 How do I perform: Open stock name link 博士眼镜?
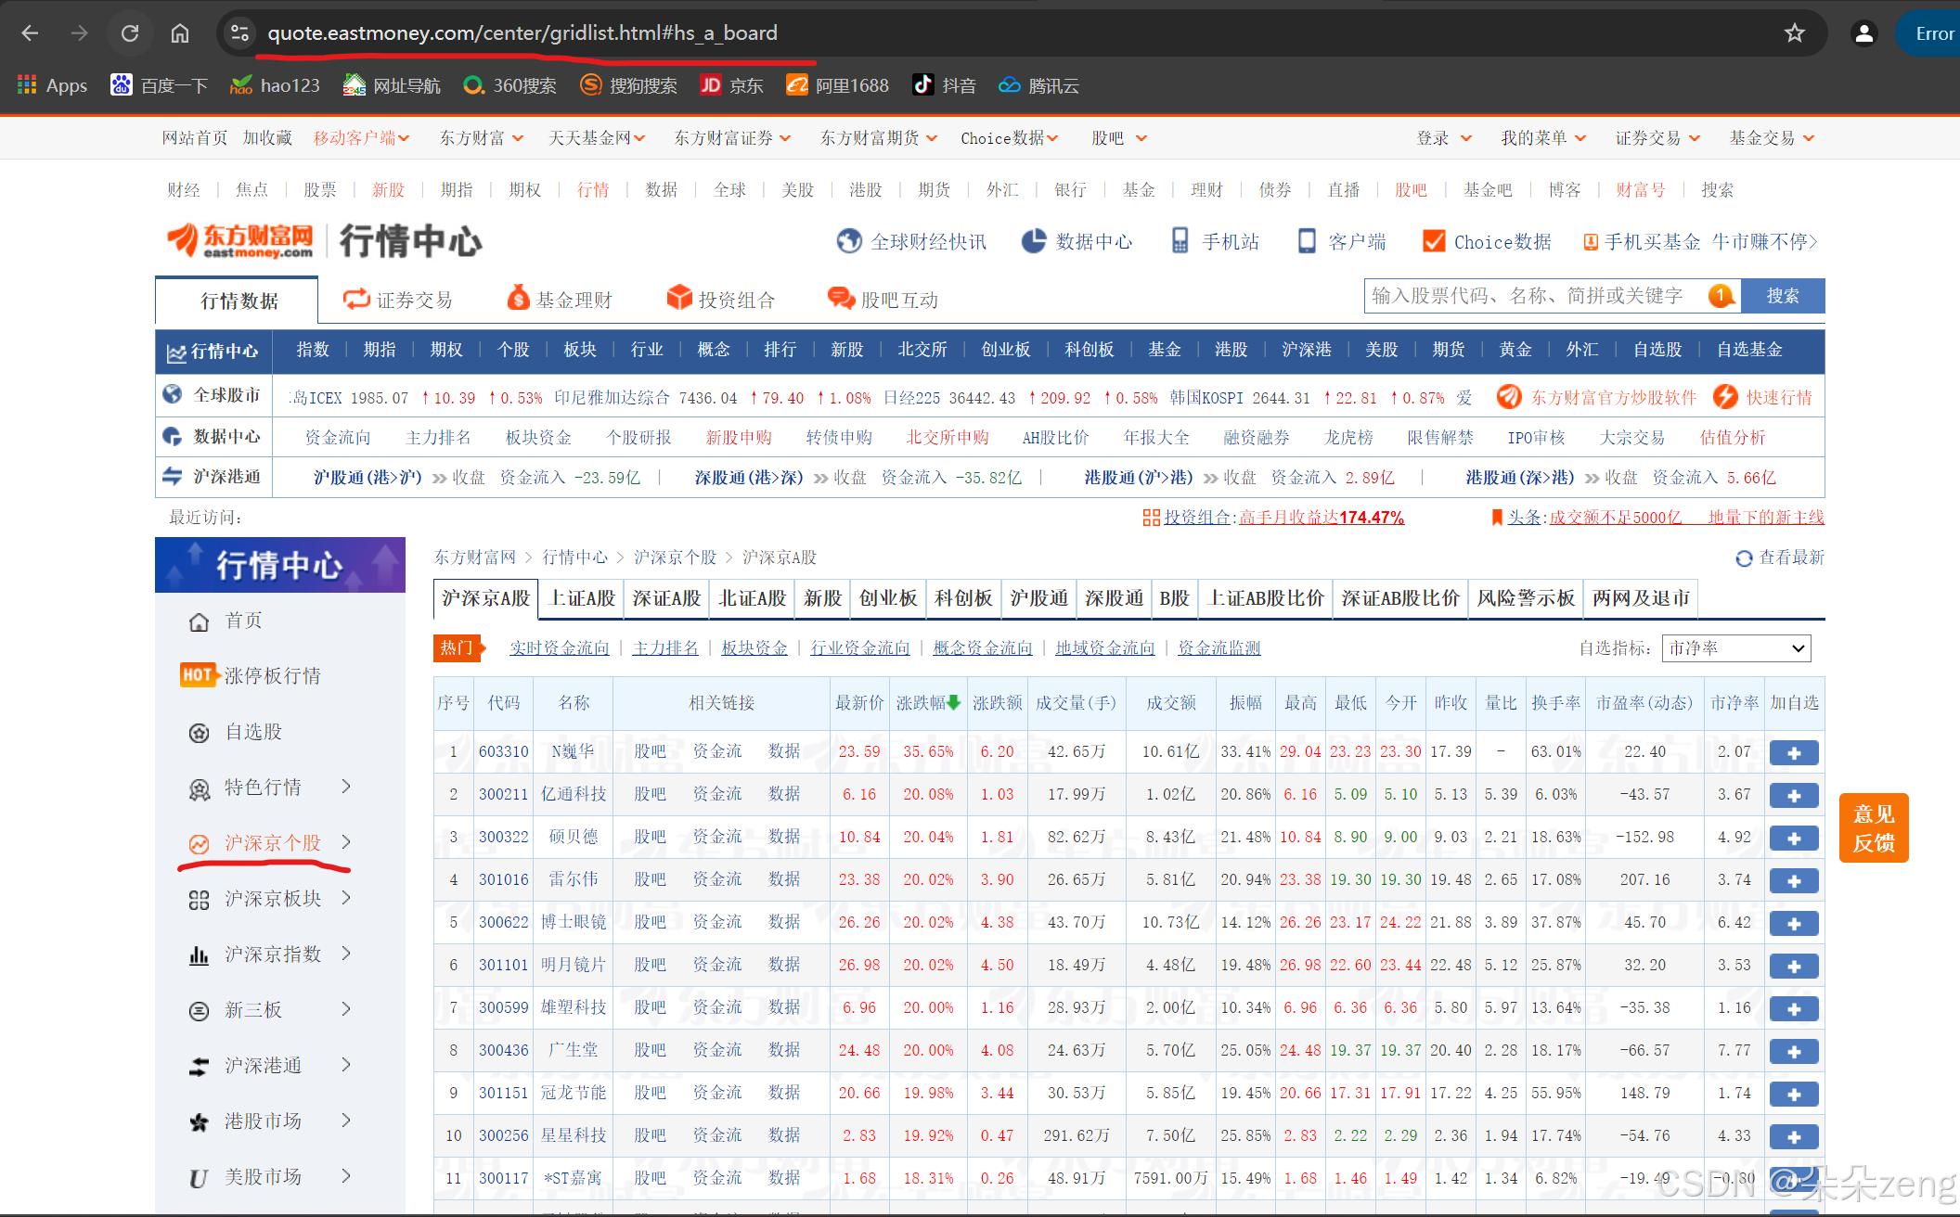click(x=574, y=923)
